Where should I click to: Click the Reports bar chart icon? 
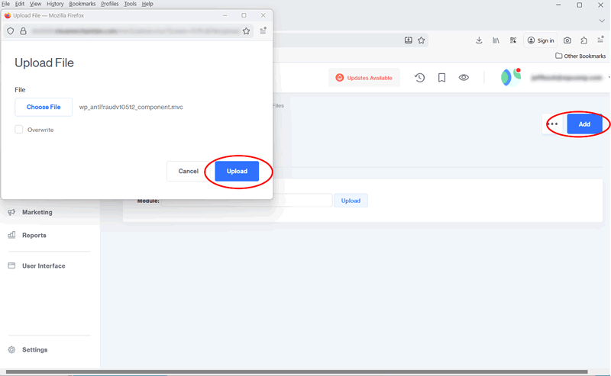click(11, 235)
